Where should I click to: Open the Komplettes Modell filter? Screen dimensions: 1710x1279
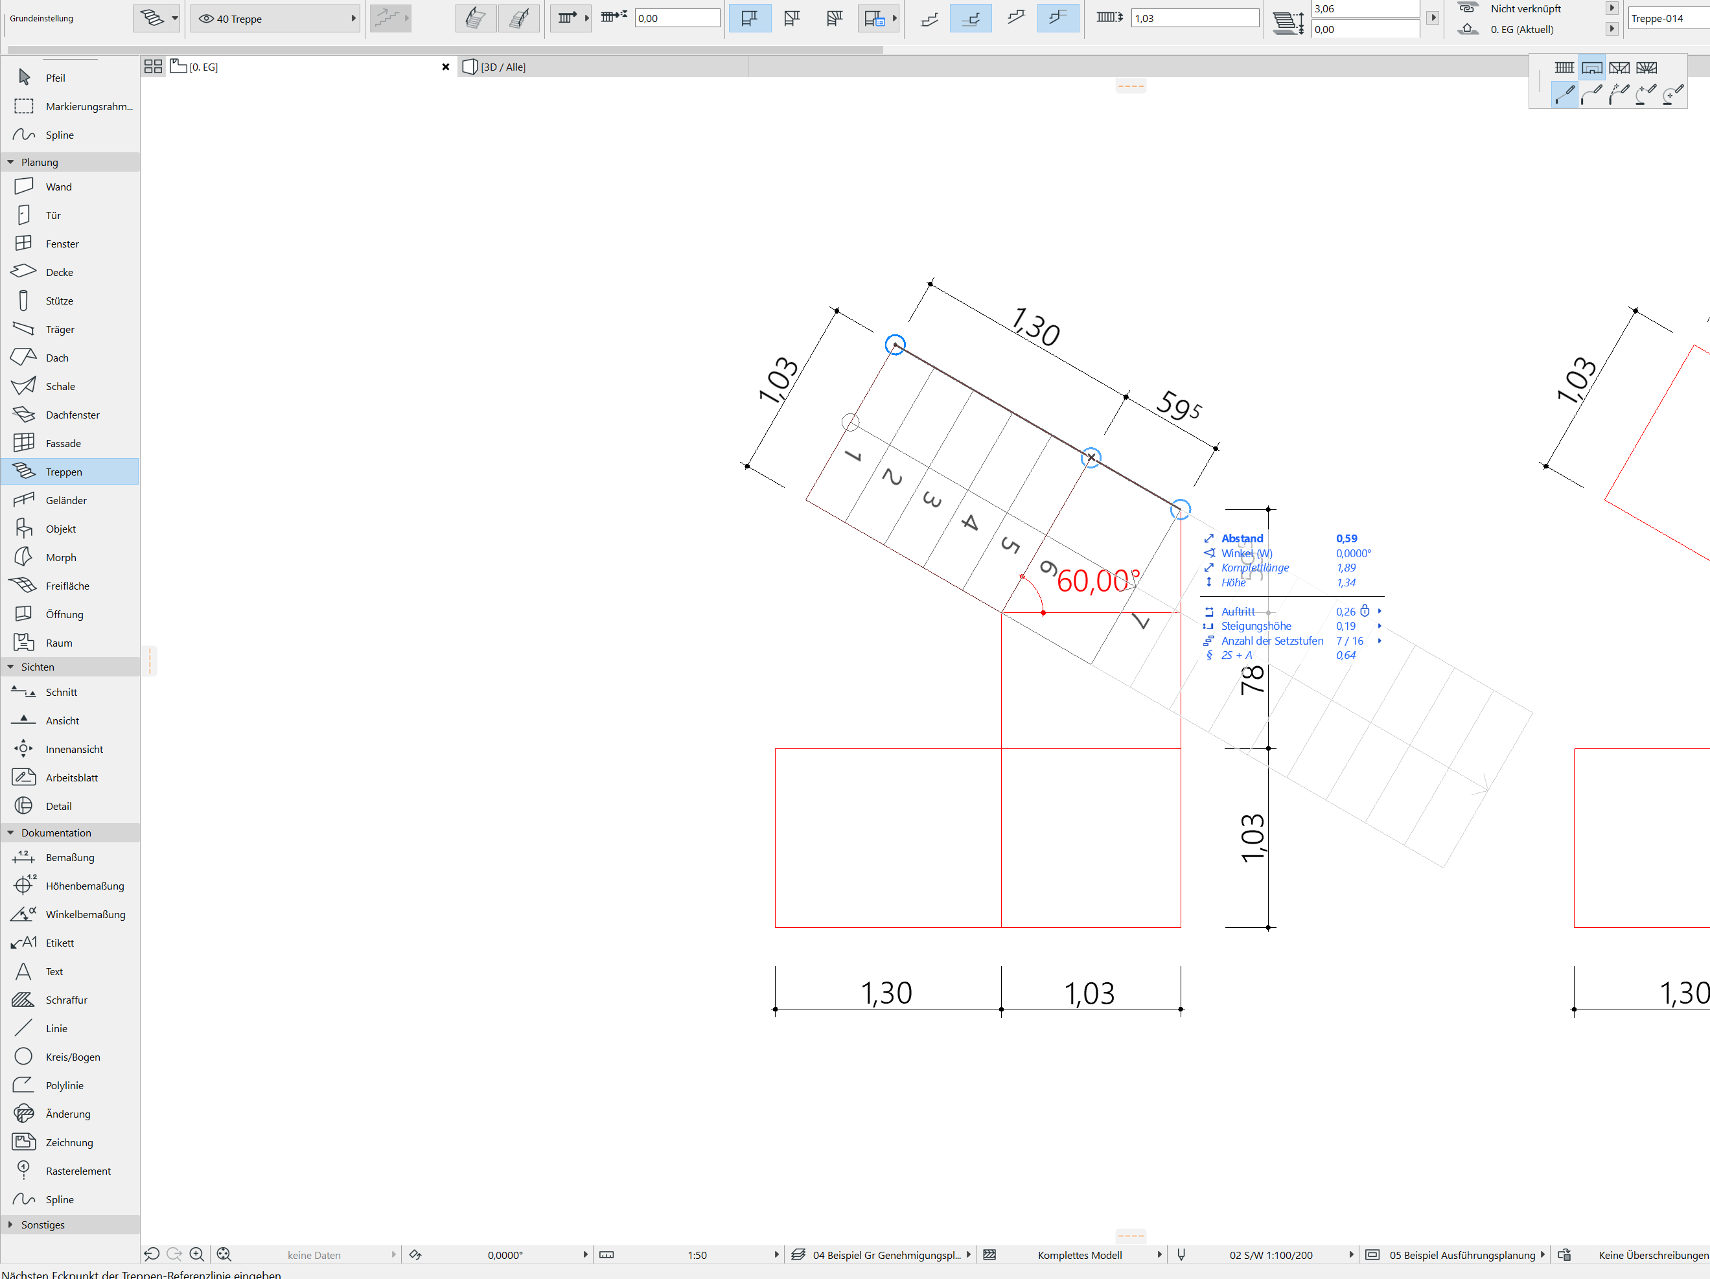click(x=1079, y=1254)
